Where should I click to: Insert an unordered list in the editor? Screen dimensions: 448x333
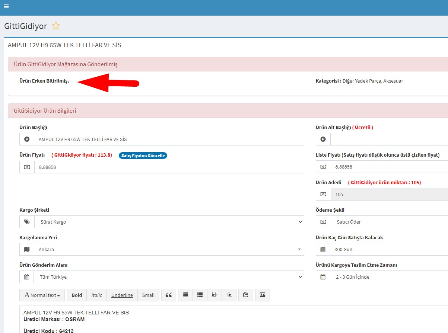185,295
